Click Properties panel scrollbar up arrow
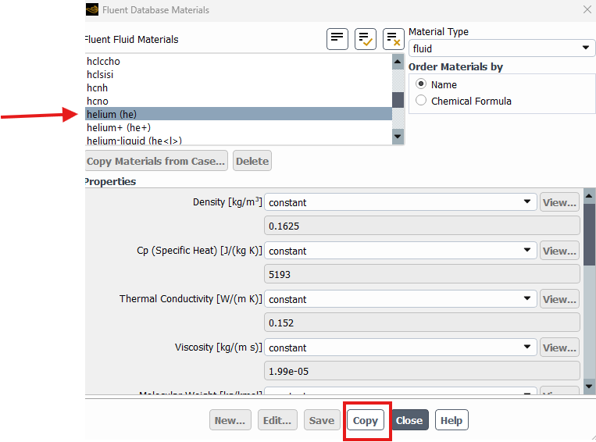This screenshot has width=596, height=442. [589, 196]
